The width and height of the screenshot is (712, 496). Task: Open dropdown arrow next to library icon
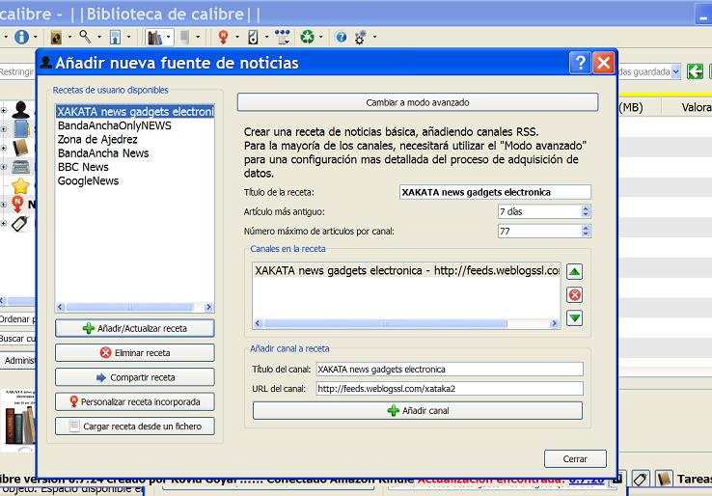pyautogui.click(x=169, y=38)
